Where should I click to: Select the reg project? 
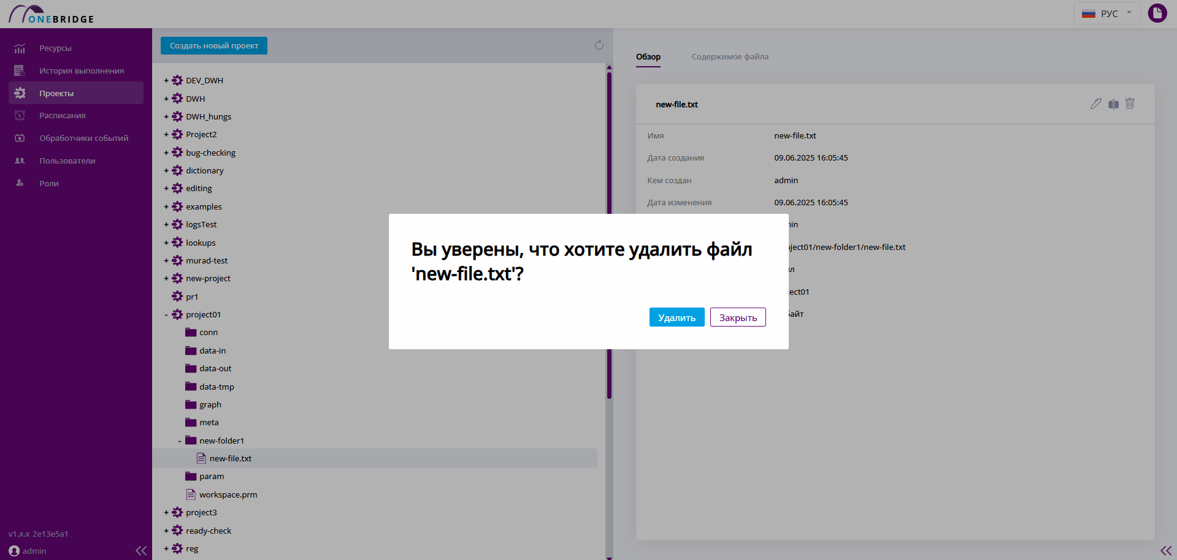[x=192, y=548]
